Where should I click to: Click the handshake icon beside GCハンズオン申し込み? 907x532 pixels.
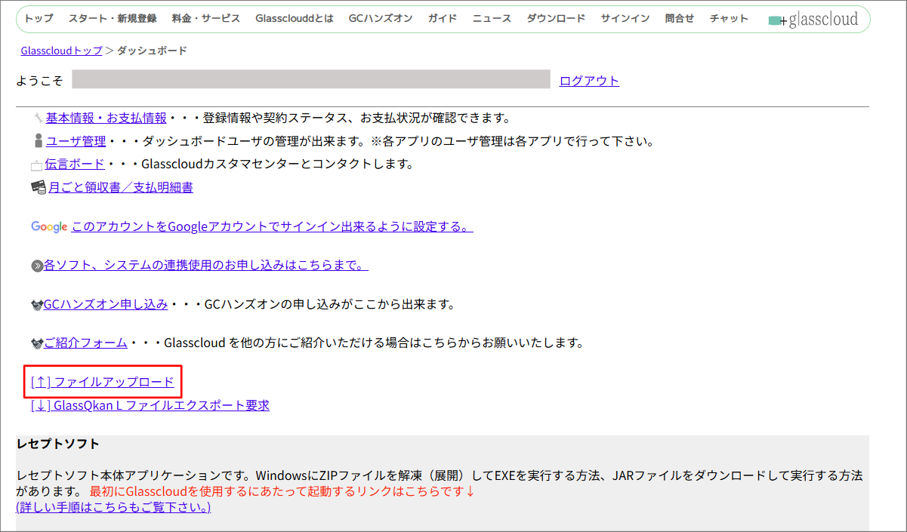[36, 304]
